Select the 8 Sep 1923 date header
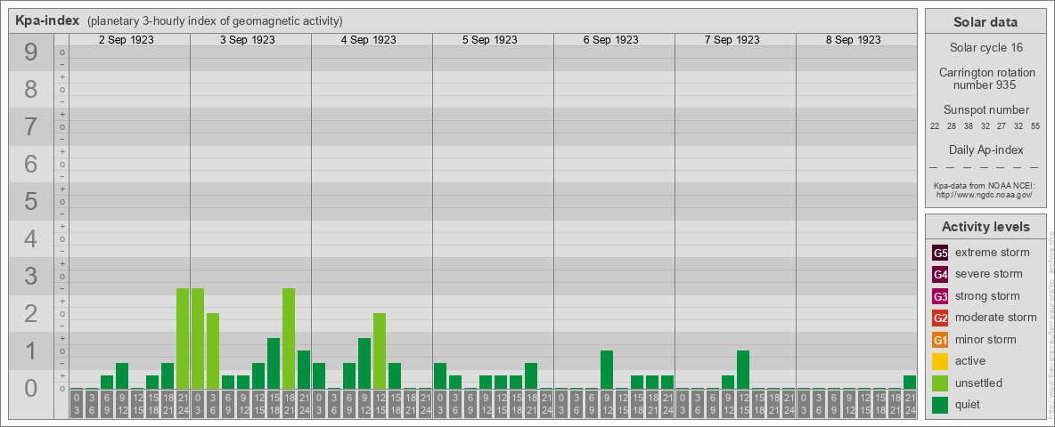This screenshot has height=427, width=1055. 853,40
